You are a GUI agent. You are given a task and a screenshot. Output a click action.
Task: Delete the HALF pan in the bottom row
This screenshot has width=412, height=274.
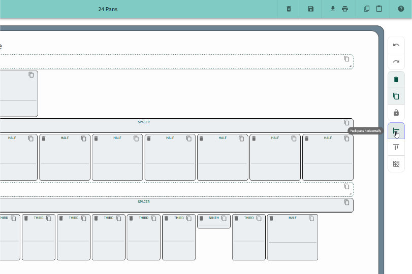pos(271,218)
